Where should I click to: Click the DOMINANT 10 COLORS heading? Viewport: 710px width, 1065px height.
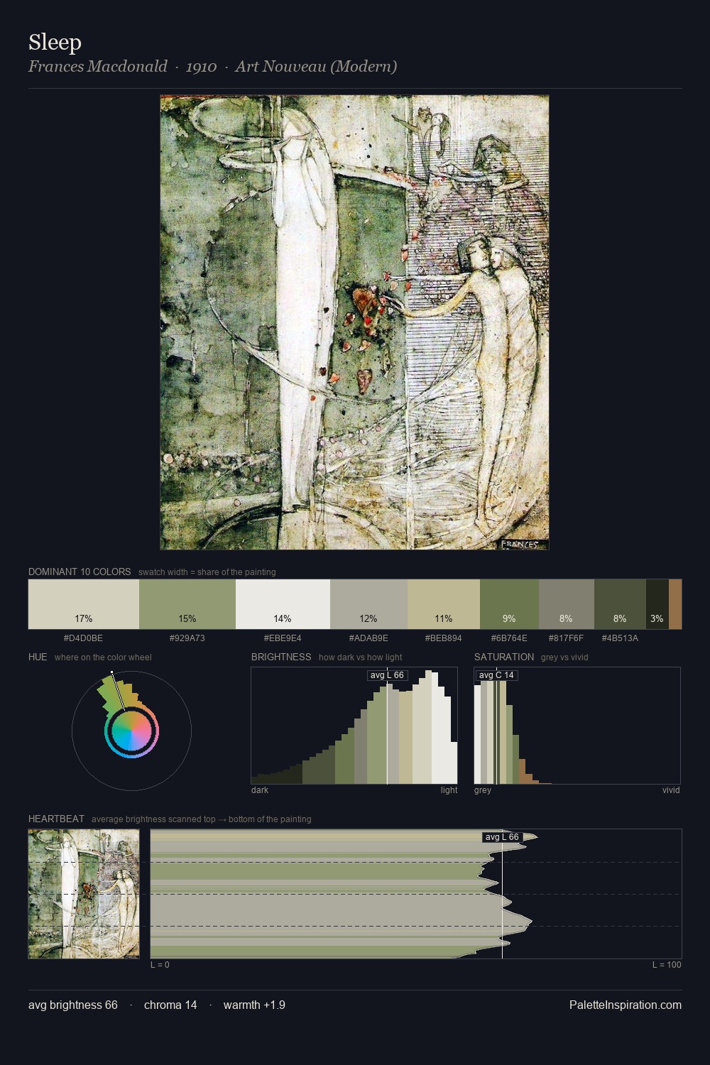coord(80,572)
